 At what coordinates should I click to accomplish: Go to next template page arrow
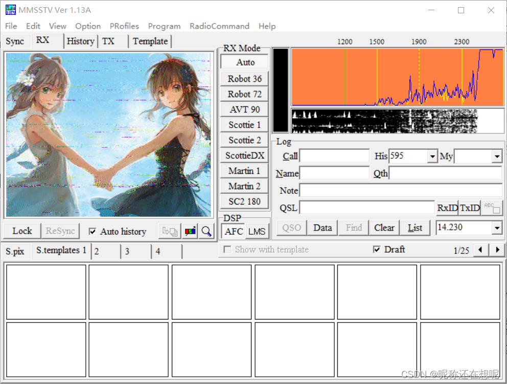[497, 250]
